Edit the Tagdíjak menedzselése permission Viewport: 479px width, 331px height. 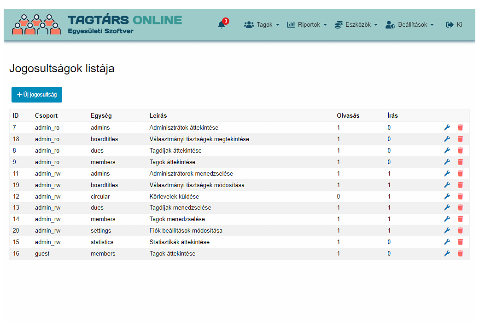(x=447, y=207)
